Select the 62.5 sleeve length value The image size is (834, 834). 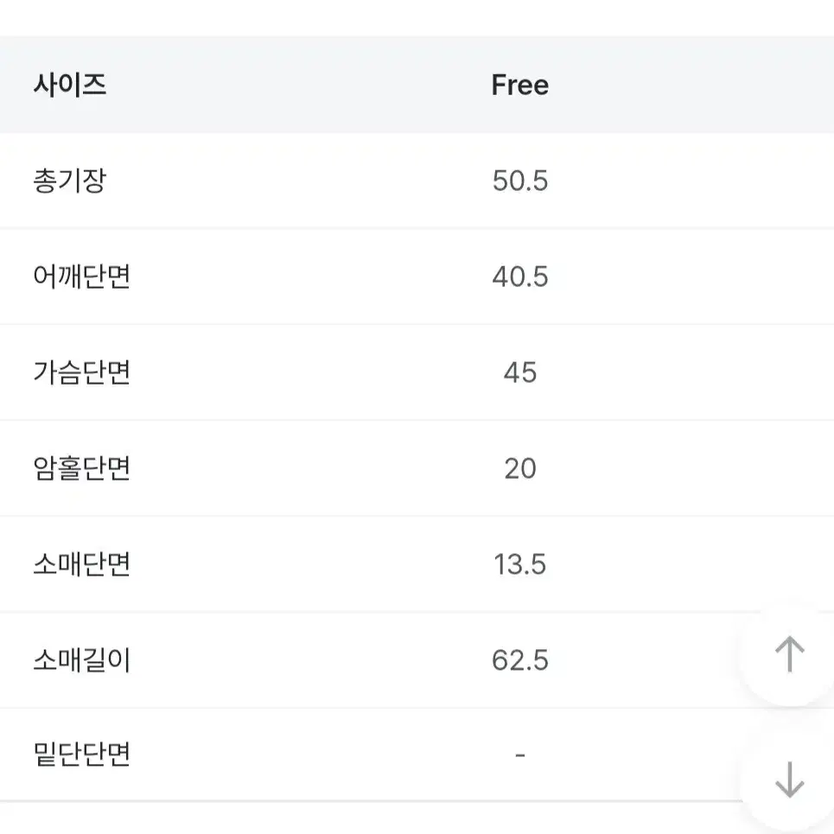tap(519, 660)
